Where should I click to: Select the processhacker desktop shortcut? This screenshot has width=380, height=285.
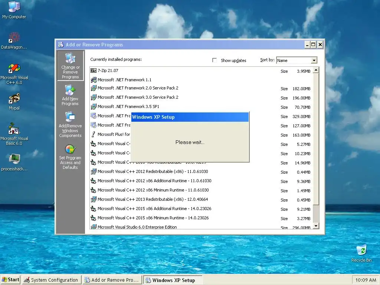[14, 163]
